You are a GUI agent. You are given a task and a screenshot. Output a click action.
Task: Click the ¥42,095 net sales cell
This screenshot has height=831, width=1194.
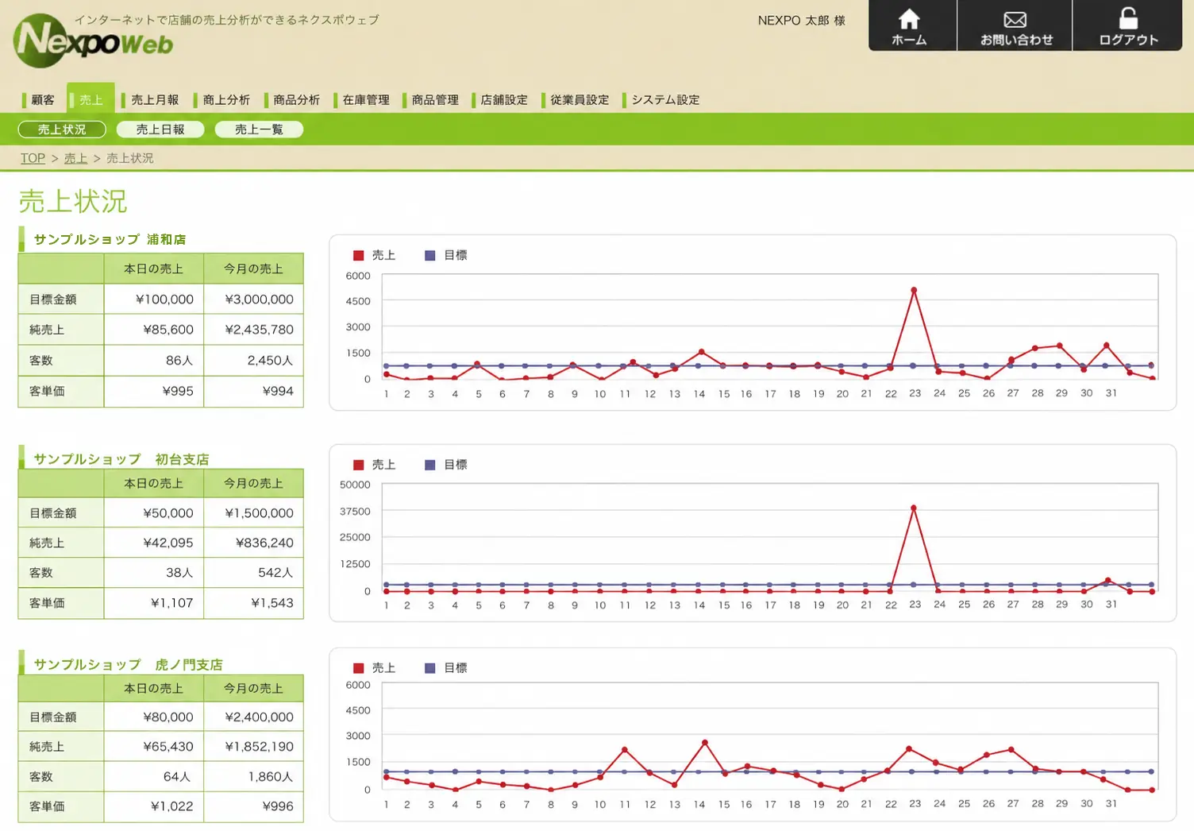(154, 543)
